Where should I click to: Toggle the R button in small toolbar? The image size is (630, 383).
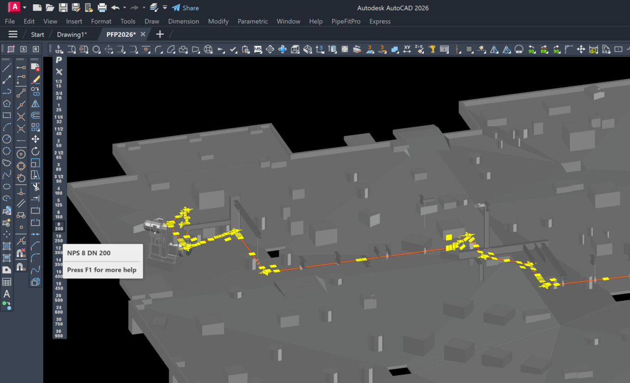tap(36, 49)
